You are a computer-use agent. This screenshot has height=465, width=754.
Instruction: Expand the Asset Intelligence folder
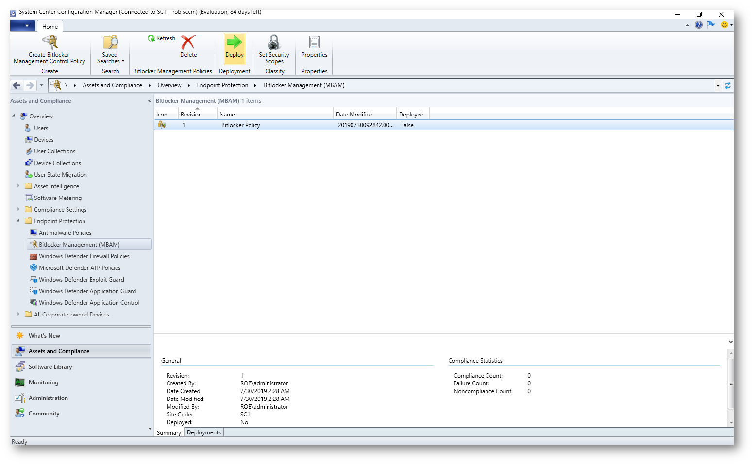18,186
